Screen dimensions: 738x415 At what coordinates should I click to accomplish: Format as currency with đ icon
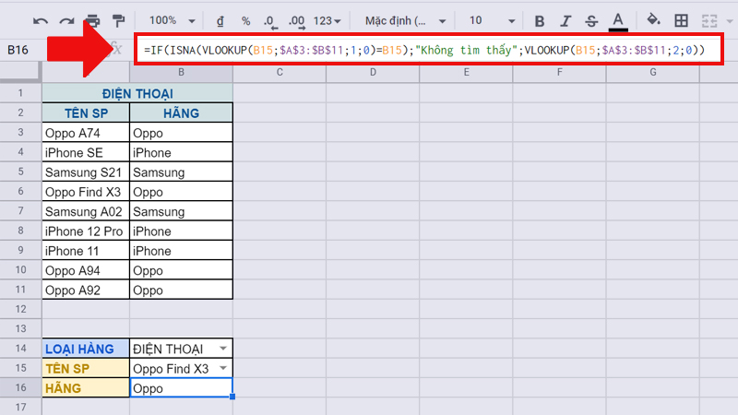point(220,20)
